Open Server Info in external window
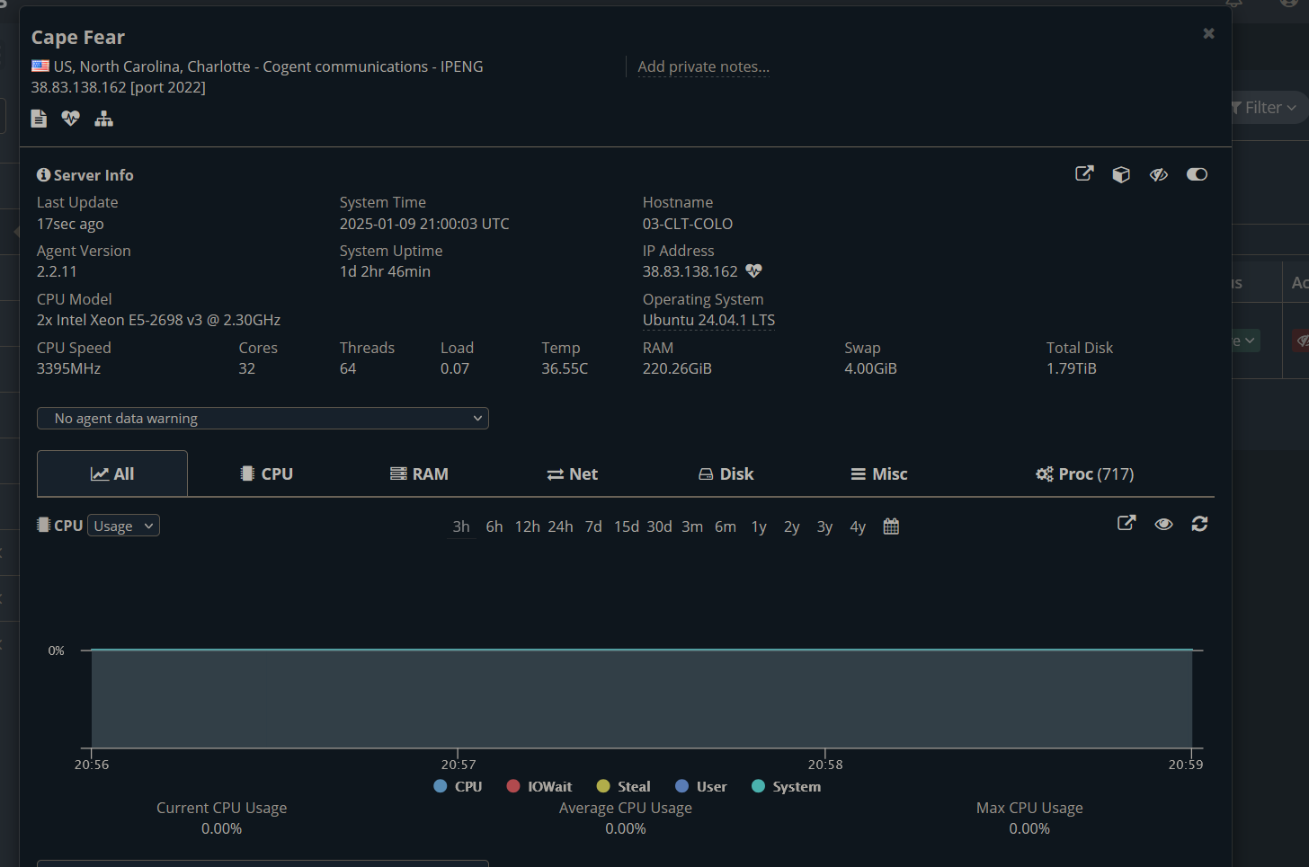This screenshot has width=1309, height=867. (x=1084, y=174)
